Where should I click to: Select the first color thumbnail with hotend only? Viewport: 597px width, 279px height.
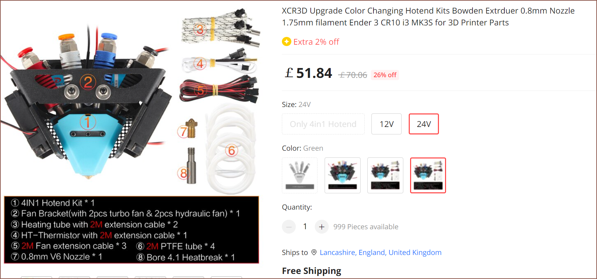(300, 175)
